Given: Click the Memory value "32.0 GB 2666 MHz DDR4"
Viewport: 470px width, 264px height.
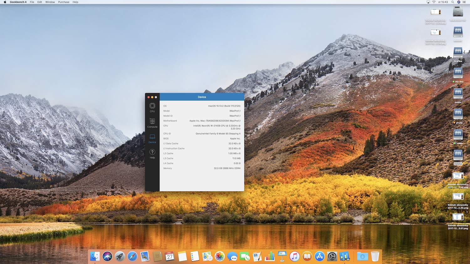Looking at the screenshot, I should pos(227,168).
